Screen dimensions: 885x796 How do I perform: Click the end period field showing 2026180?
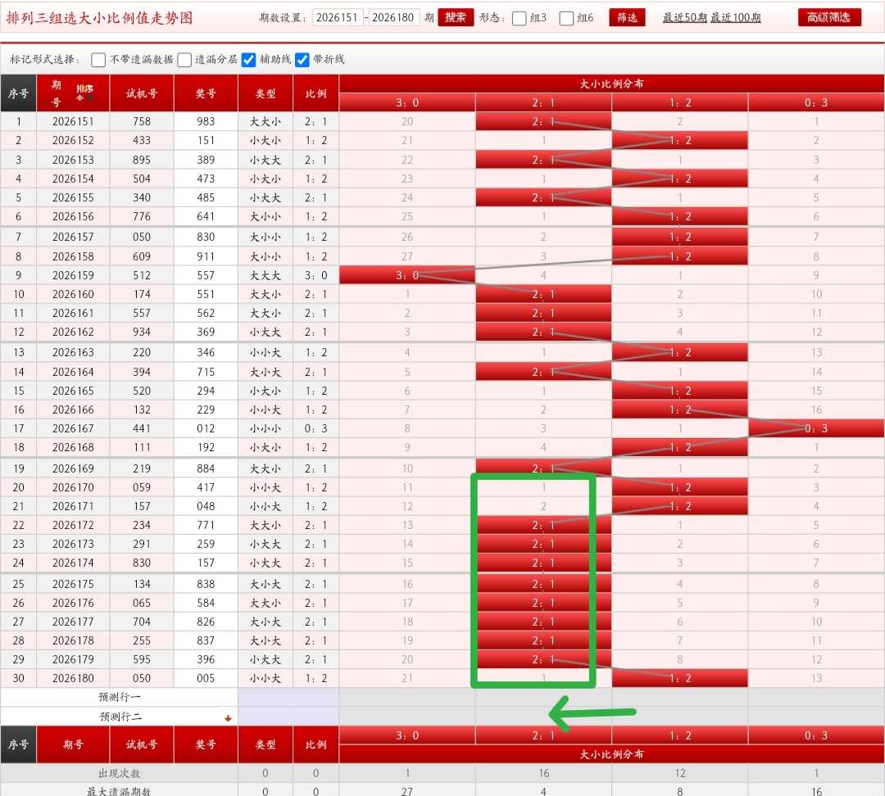pos(393,17)
